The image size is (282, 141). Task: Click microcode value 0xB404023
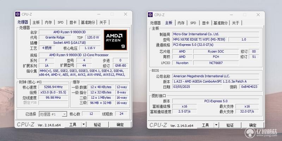[249, 87]
